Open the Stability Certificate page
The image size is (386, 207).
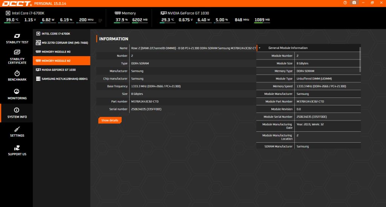pyautogui.click(x=17, y=57)
